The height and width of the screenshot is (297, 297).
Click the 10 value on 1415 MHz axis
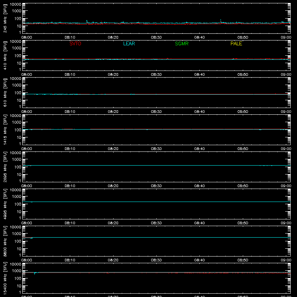pos(19,137)
